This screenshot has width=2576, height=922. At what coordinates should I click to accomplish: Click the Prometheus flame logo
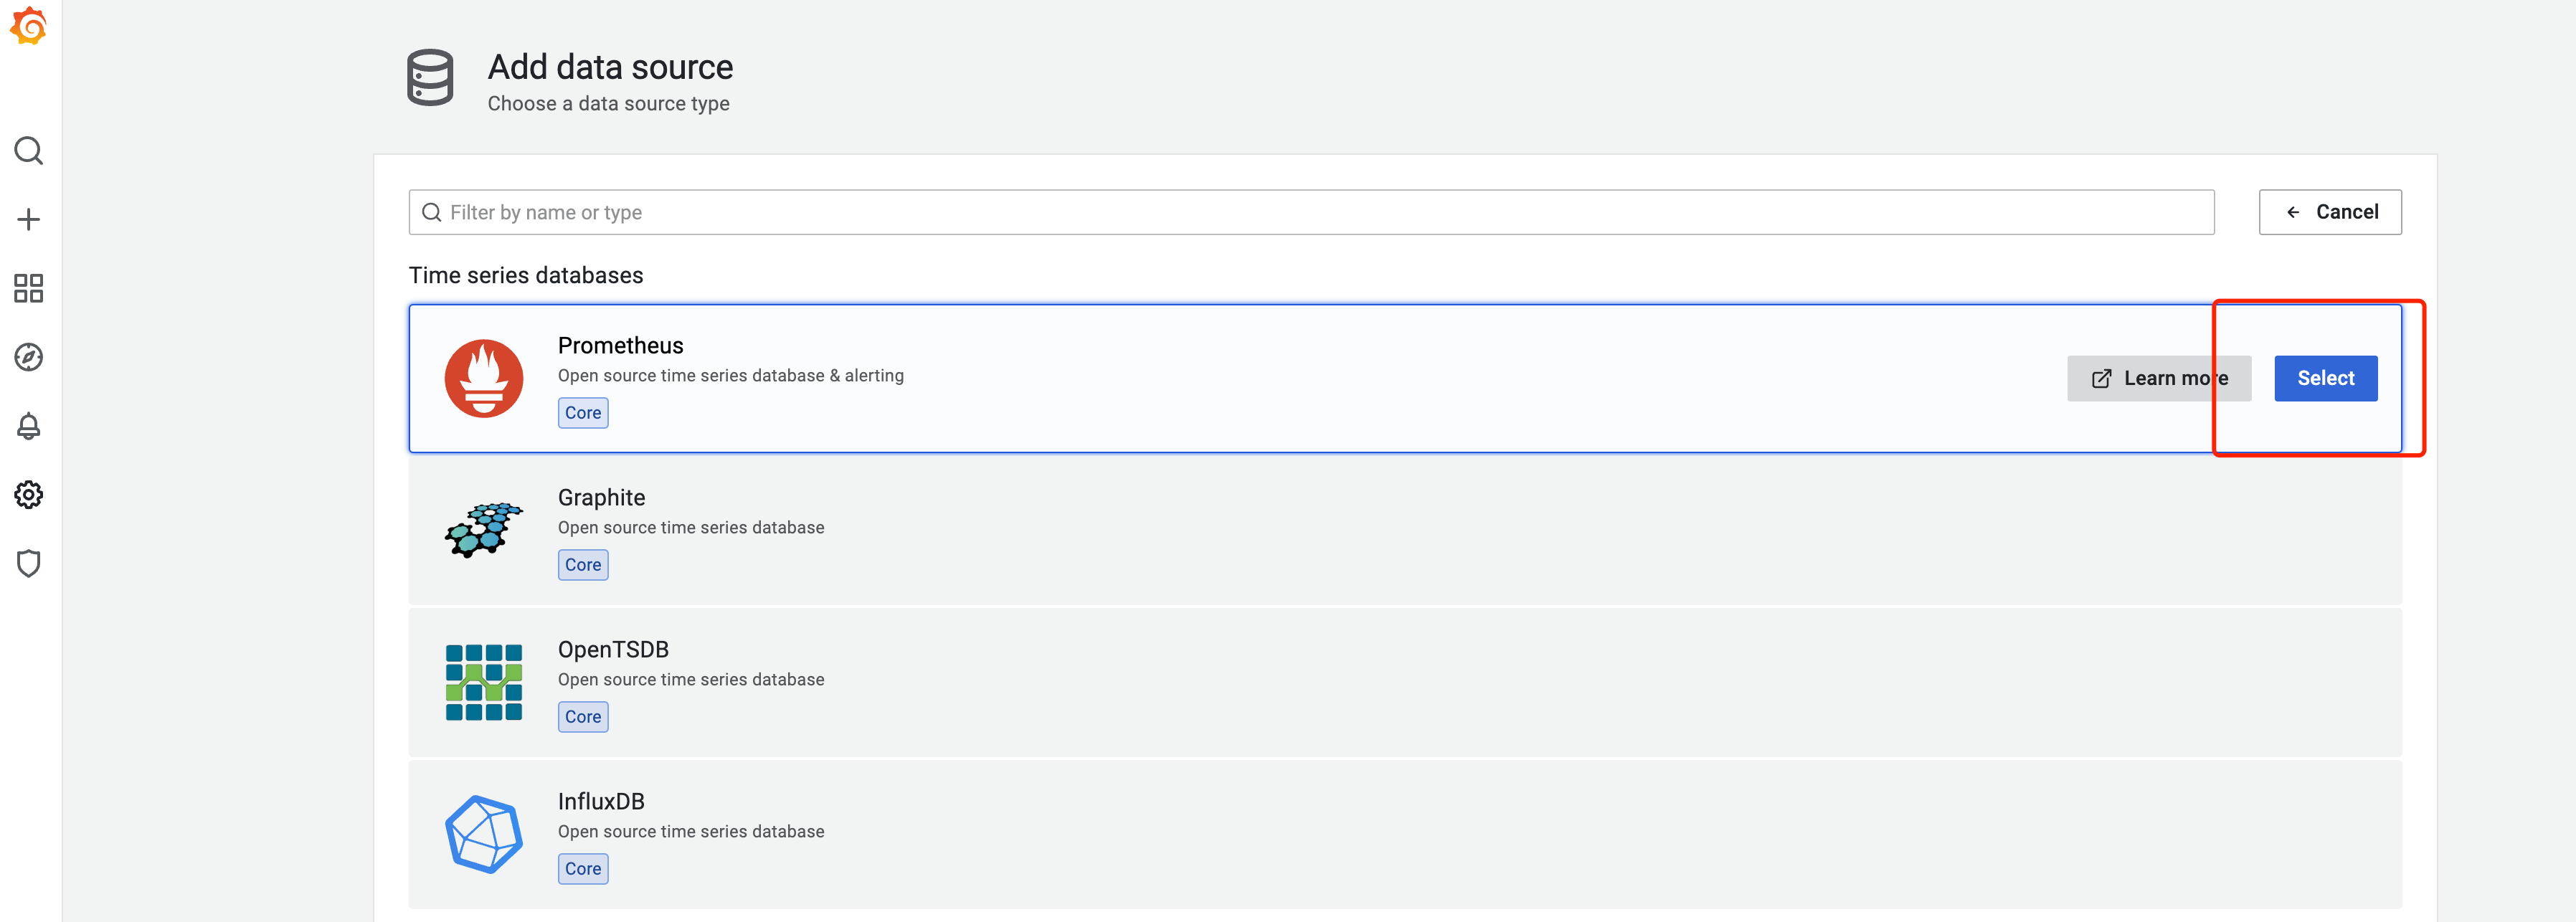click(484, 378)
